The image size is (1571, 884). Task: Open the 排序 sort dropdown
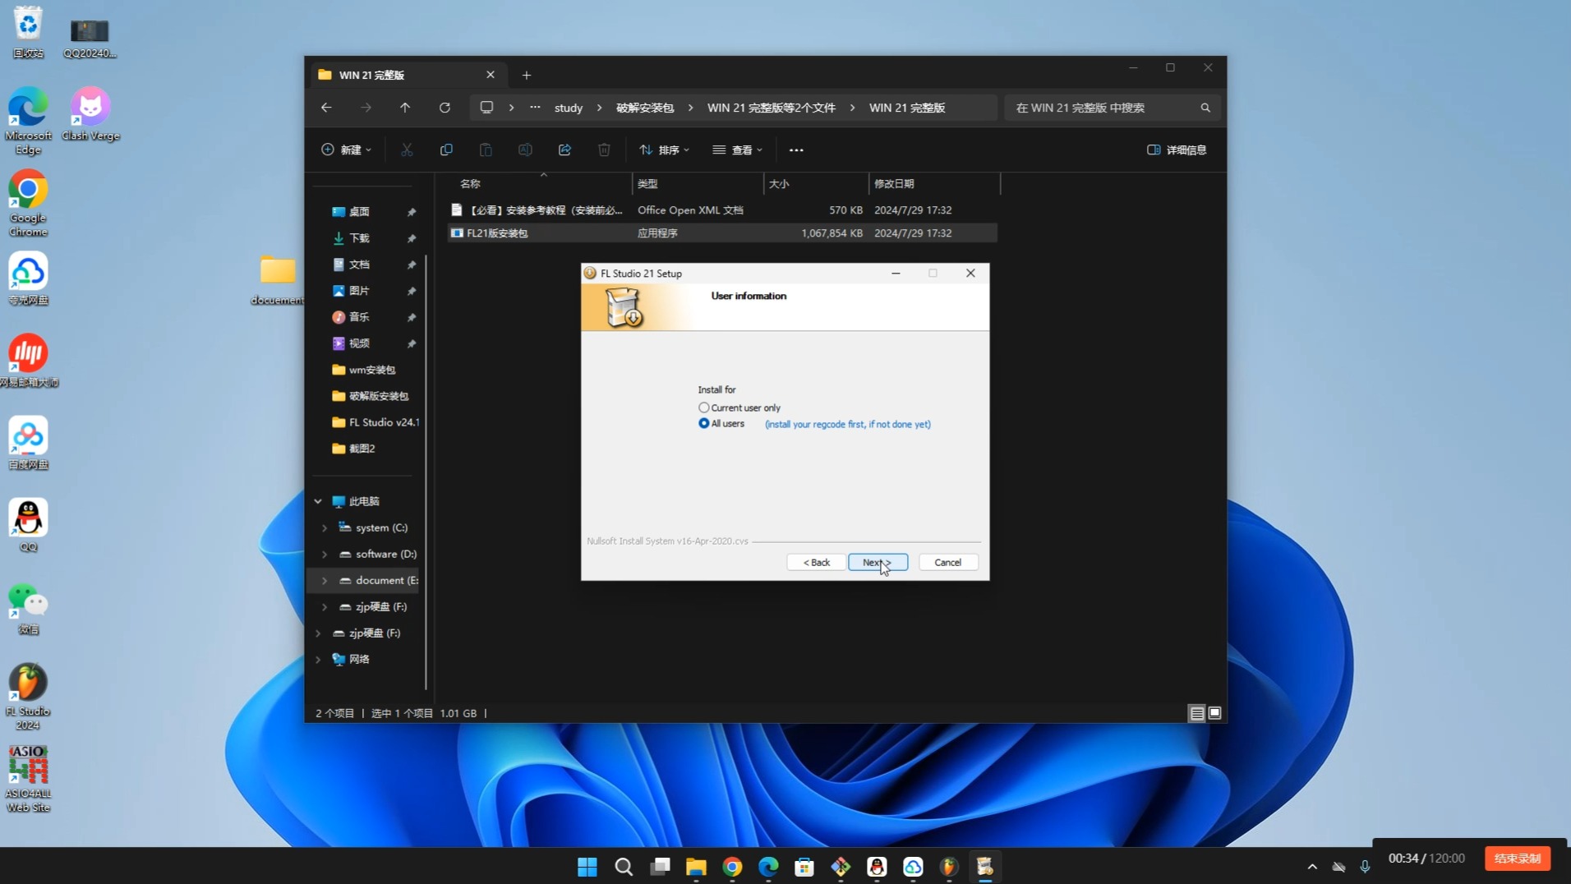point(664,150)
